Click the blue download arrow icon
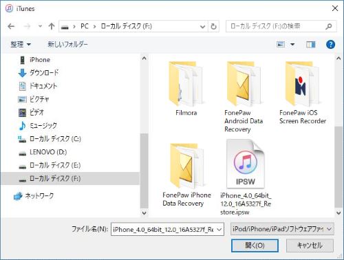Viewport: 344px width, 260px height. point(22,73)
